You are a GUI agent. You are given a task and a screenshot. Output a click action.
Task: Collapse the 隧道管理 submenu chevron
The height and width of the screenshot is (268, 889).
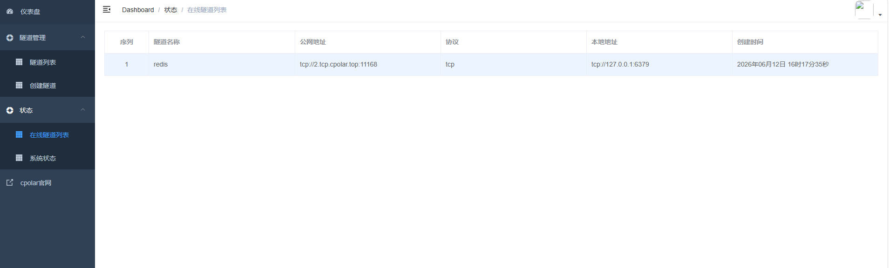coord(83,37)
